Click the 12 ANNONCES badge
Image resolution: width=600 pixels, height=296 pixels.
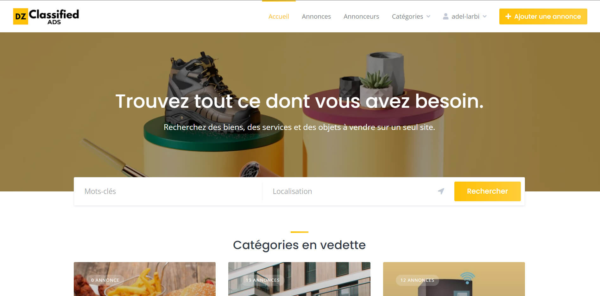tap(417, 280)
